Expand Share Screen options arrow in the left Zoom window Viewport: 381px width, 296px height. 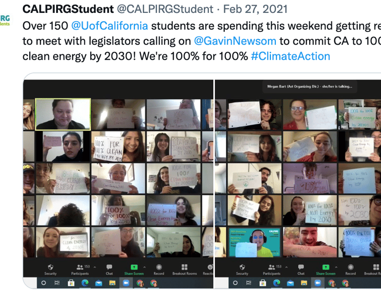(145, 267)
